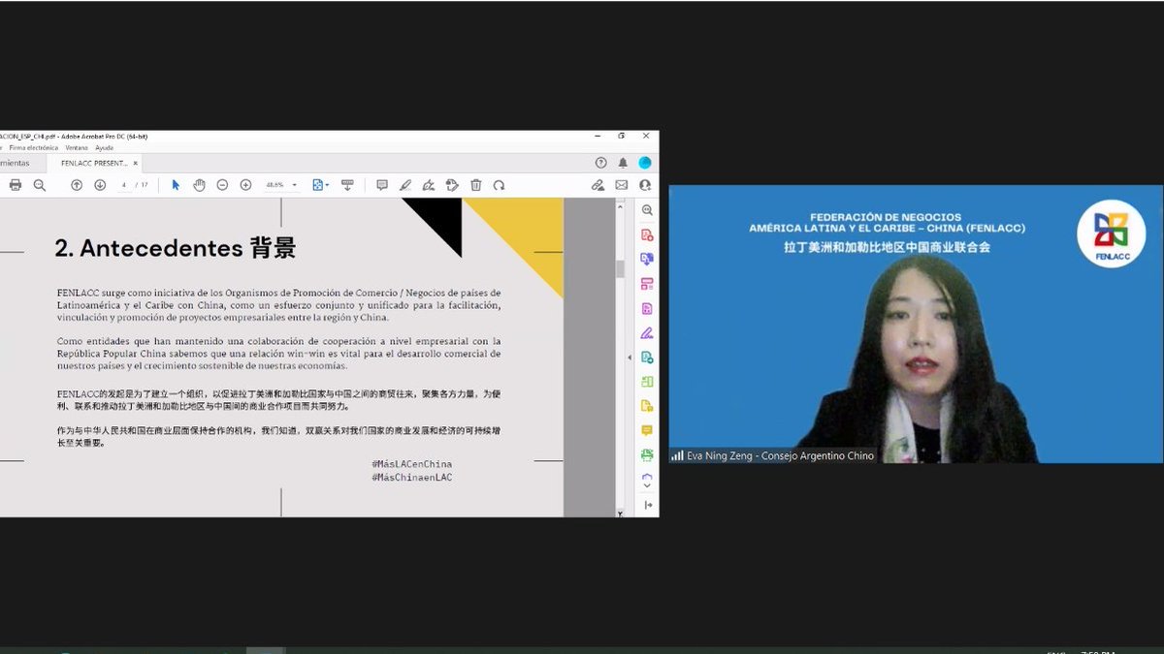Activate the Hand pan tool

pos(199,185)
